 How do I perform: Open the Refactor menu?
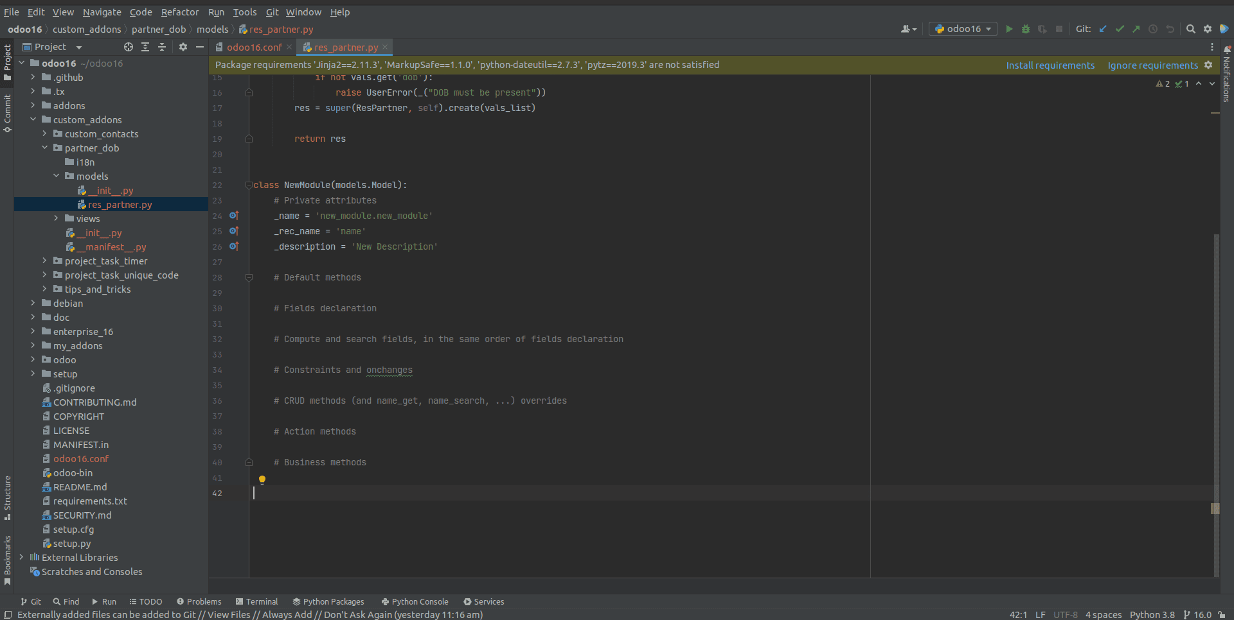pos(180,12)
